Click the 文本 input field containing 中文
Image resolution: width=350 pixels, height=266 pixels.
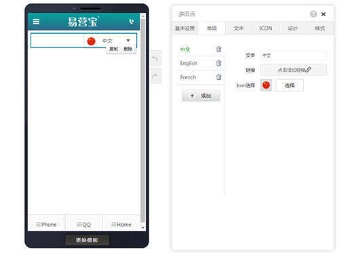click(294, 56)
